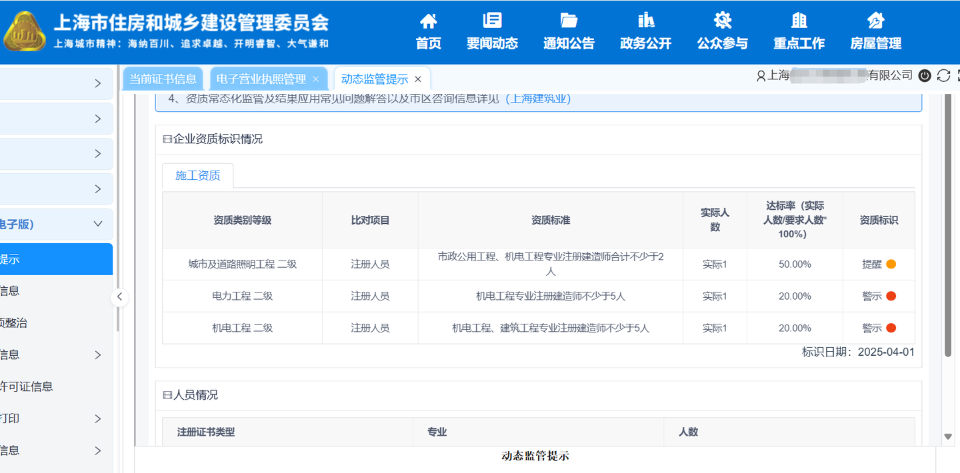This screenshot has width=960, height=473.
Task: Open 要闻动态 news icon
Action: [492, 21]
